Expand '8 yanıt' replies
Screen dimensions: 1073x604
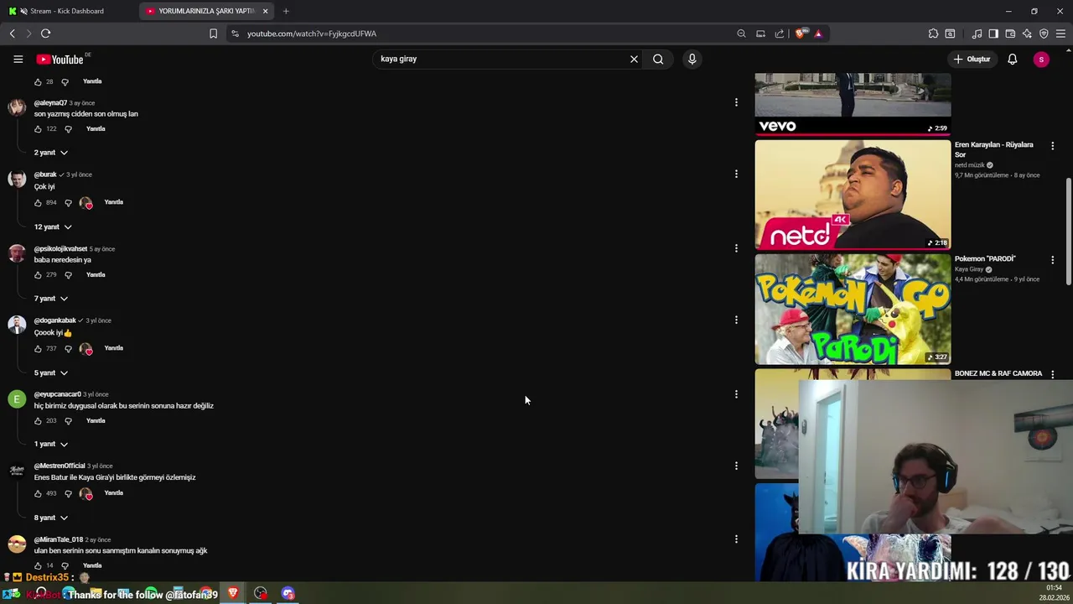click(51, 518)
